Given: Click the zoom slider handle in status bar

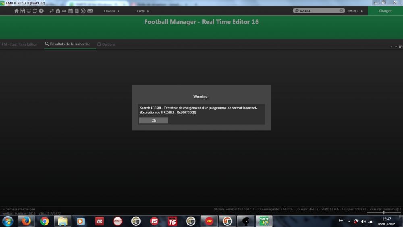Looking at the screenshot, I should (x=384, y=212).
